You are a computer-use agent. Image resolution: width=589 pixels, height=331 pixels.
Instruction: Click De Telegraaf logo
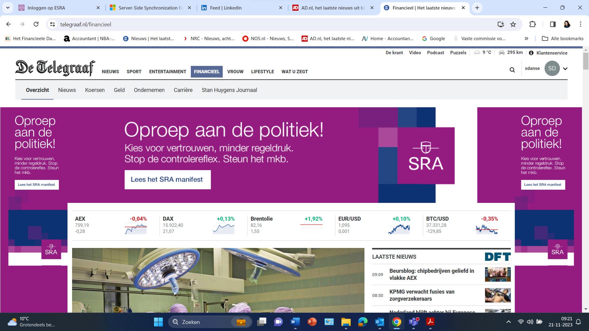click(x=55, y=68)
